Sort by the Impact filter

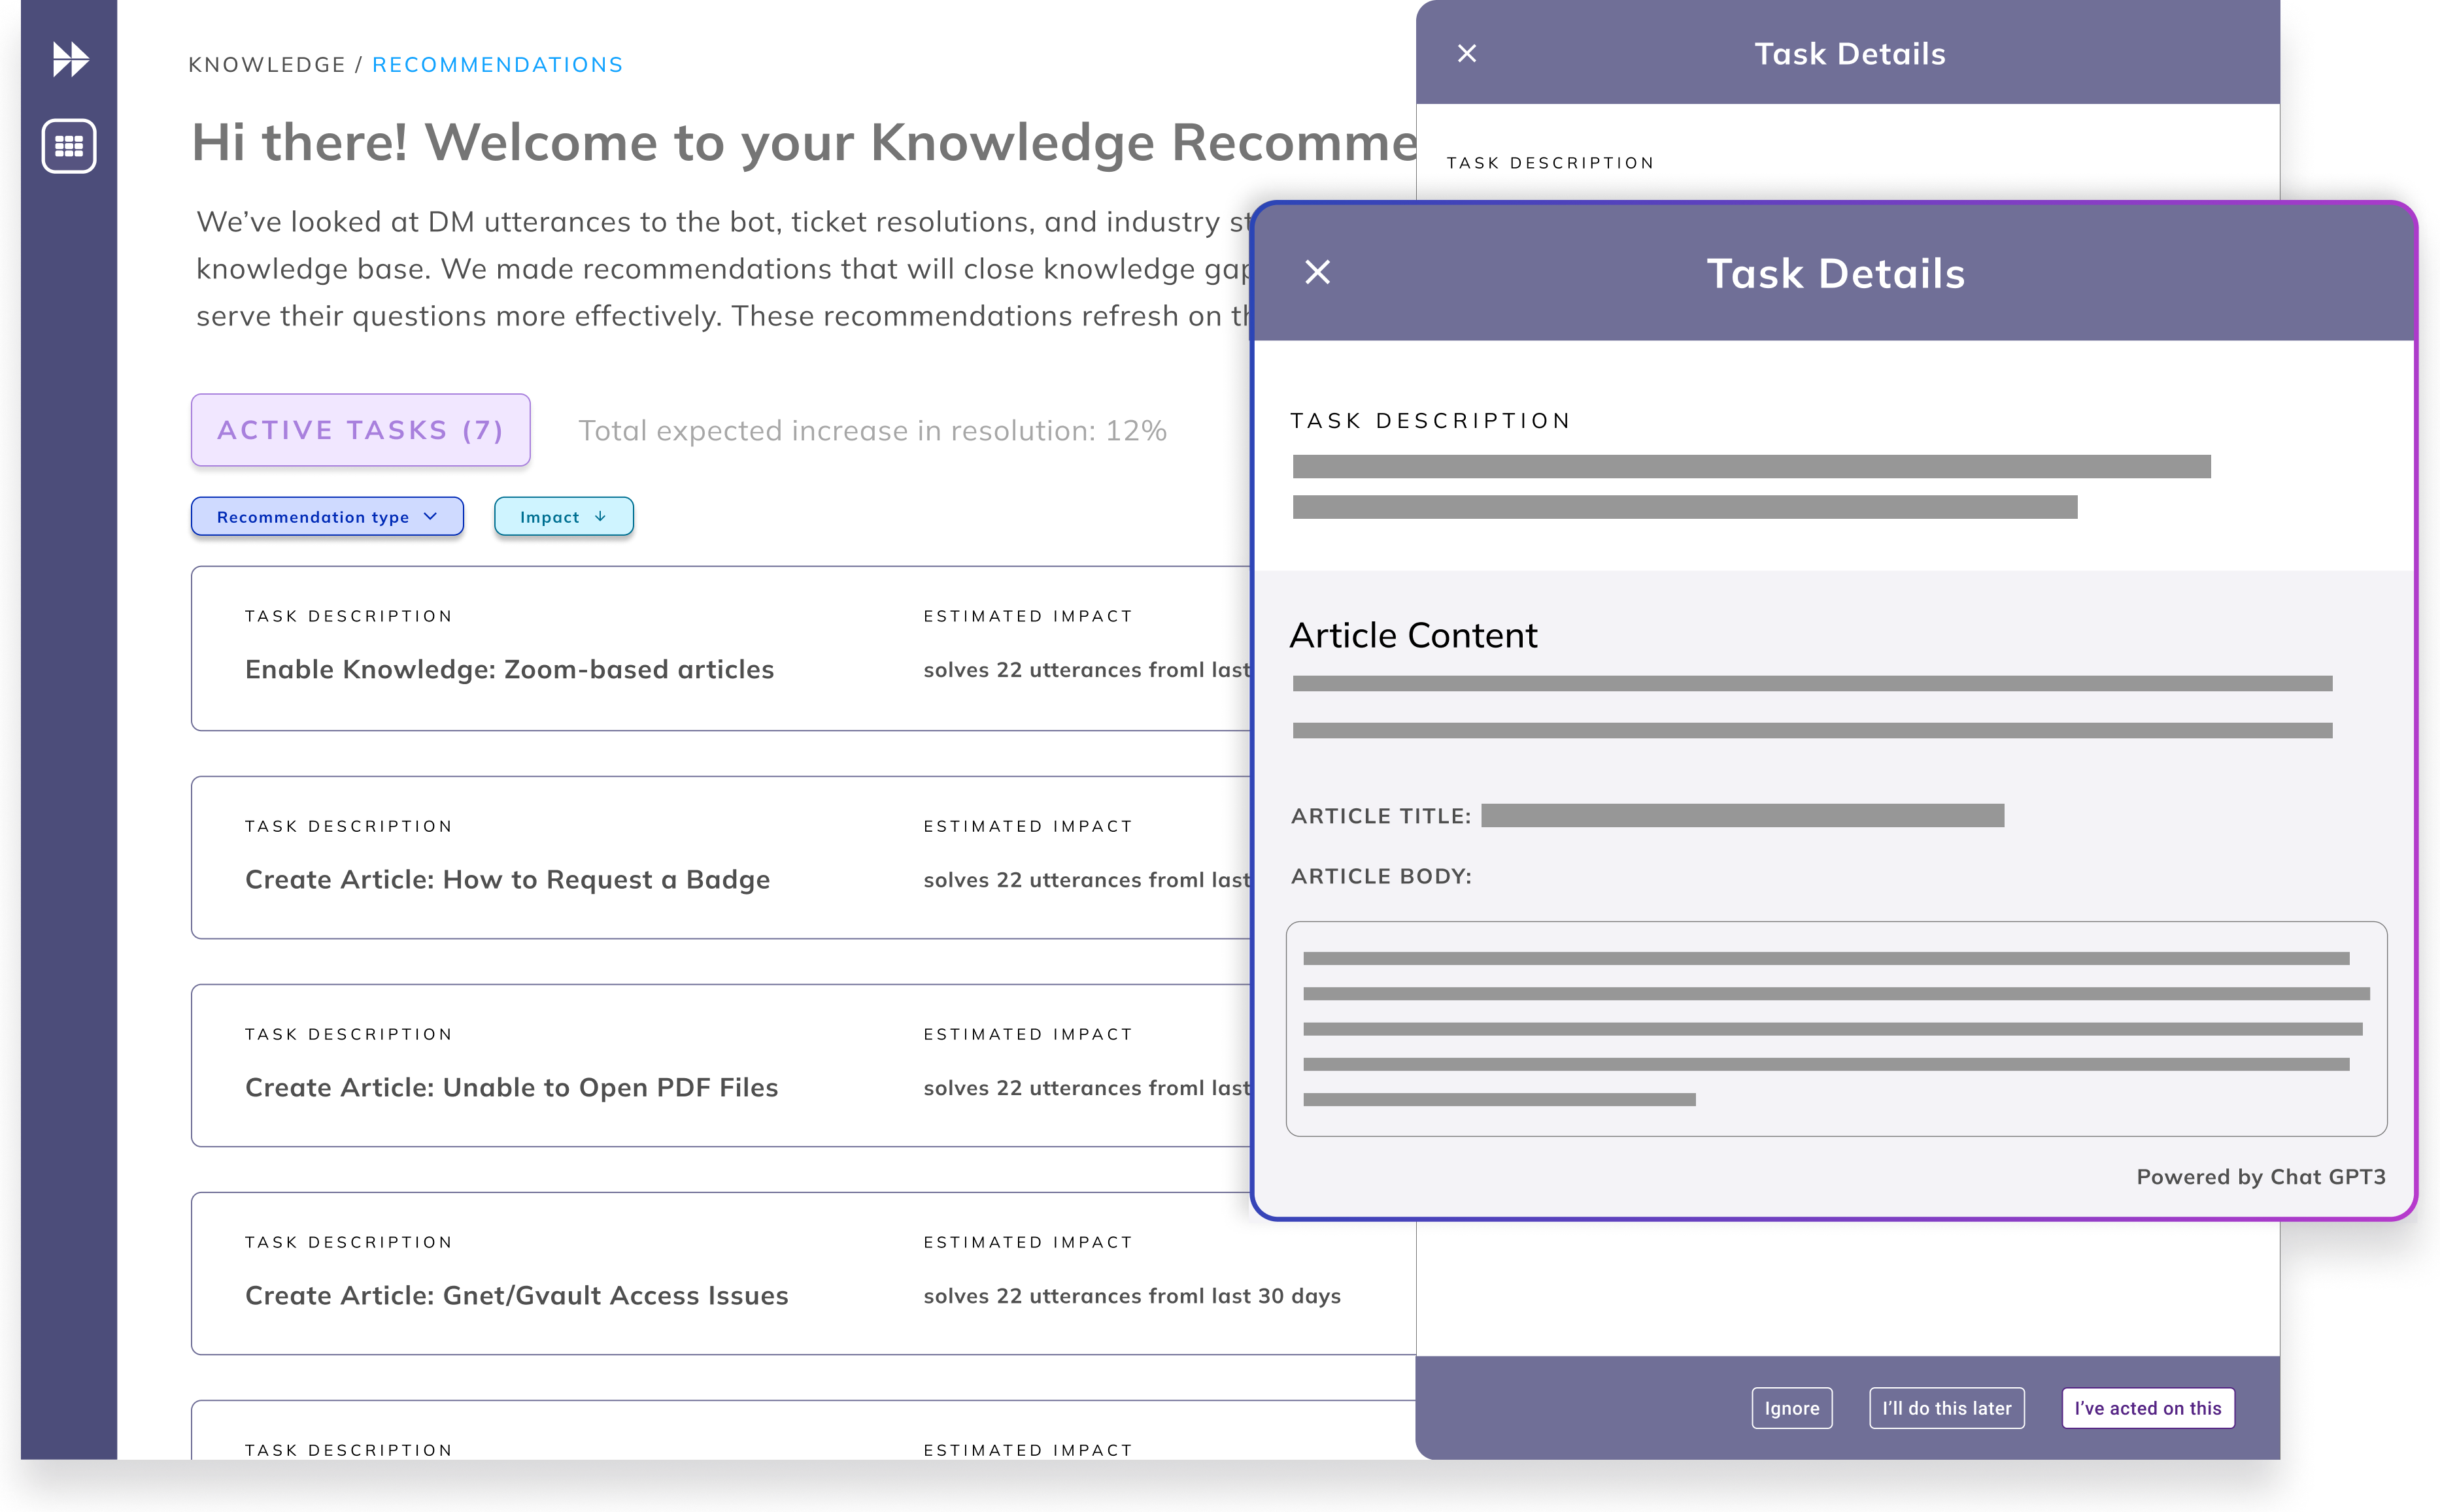pos(563,517)
